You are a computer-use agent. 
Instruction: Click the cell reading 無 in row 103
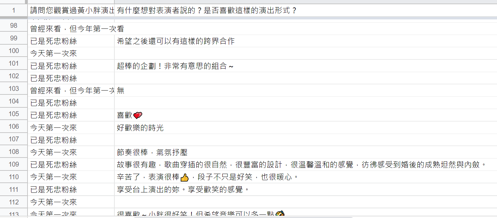point(306,91)
